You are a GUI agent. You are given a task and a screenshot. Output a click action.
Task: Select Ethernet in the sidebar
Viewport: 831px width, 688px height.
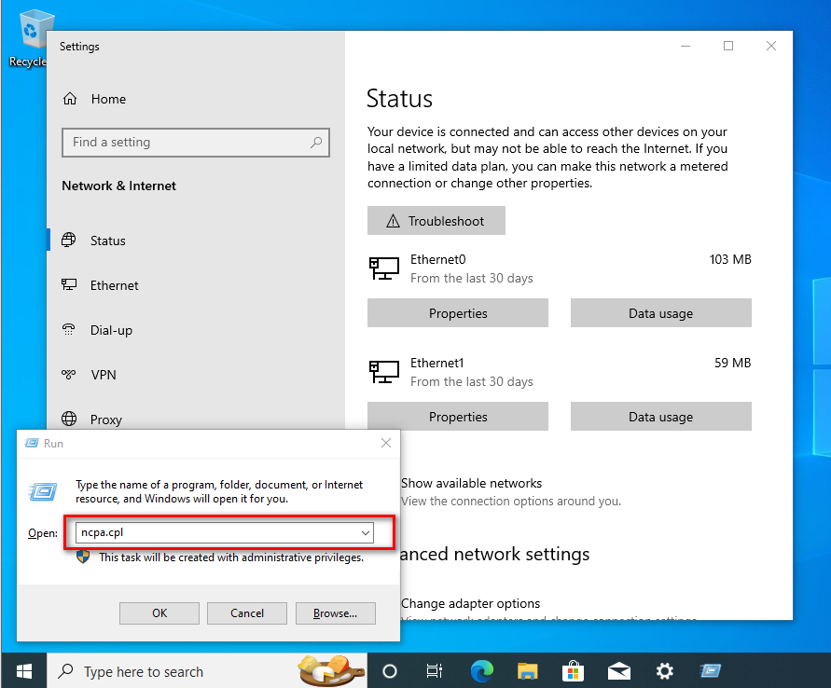click(x=114, y=285)
